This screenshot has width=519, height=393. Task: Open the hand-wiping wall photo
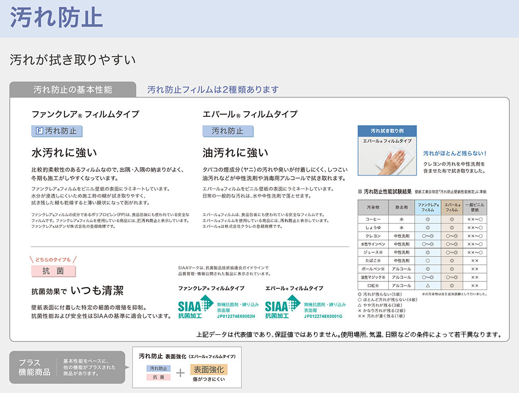click(x=387, y=156)
